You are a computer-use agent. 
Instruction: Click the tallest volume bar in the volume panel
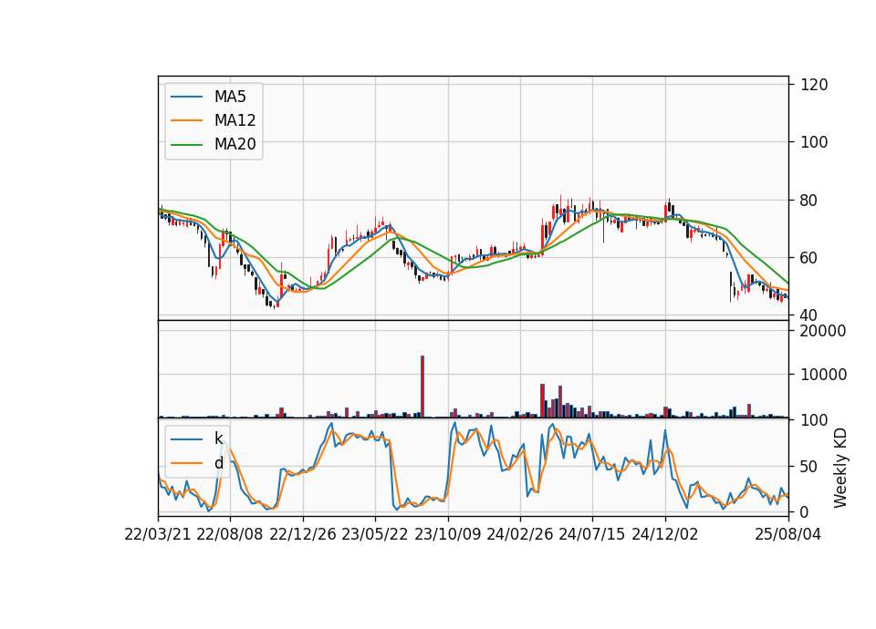pyautogui.click(x=422, y=387)
